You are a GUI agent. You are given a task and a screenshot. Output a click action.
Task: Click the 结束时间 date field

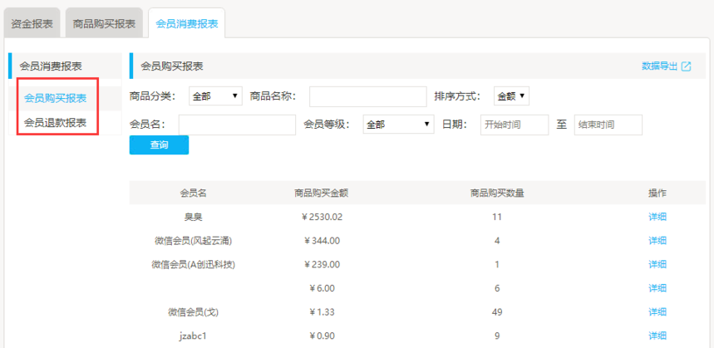[x=608, y=125]
